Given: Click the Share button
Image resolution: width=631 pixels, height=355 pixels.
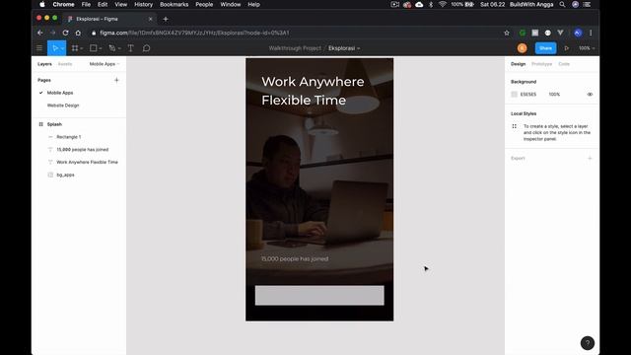Looking at the screenshot, I should (x=545, y=48).
